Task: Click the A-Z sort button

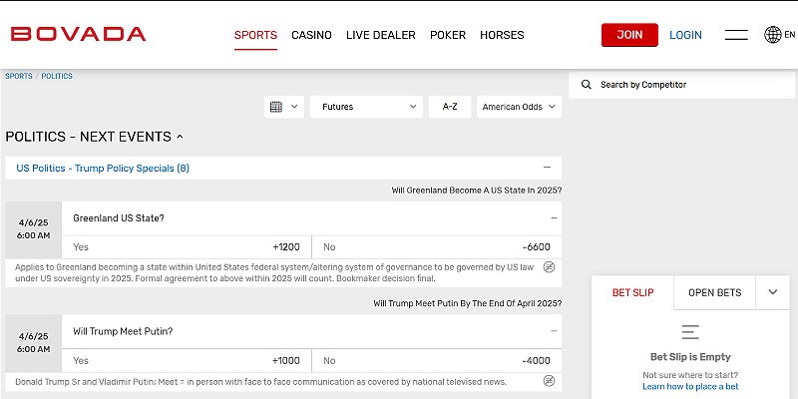Action: pos(449,107)
